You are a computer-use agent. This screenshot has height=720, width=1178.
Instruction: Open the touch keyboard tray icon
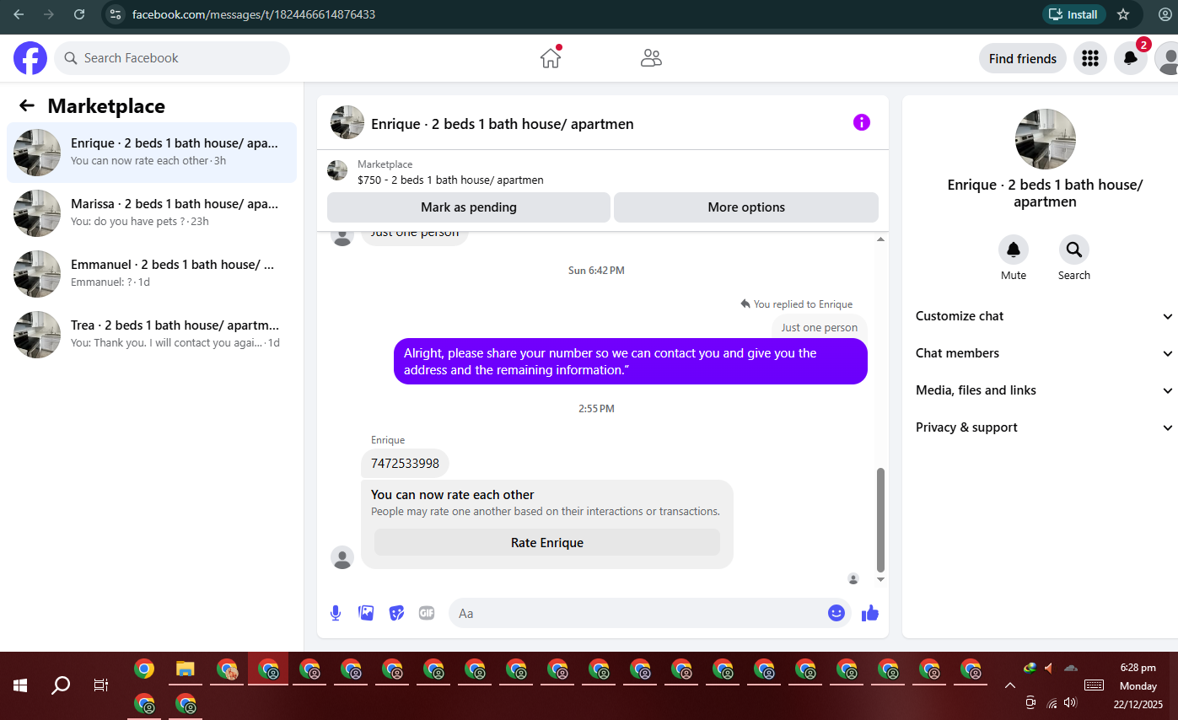1094,685
